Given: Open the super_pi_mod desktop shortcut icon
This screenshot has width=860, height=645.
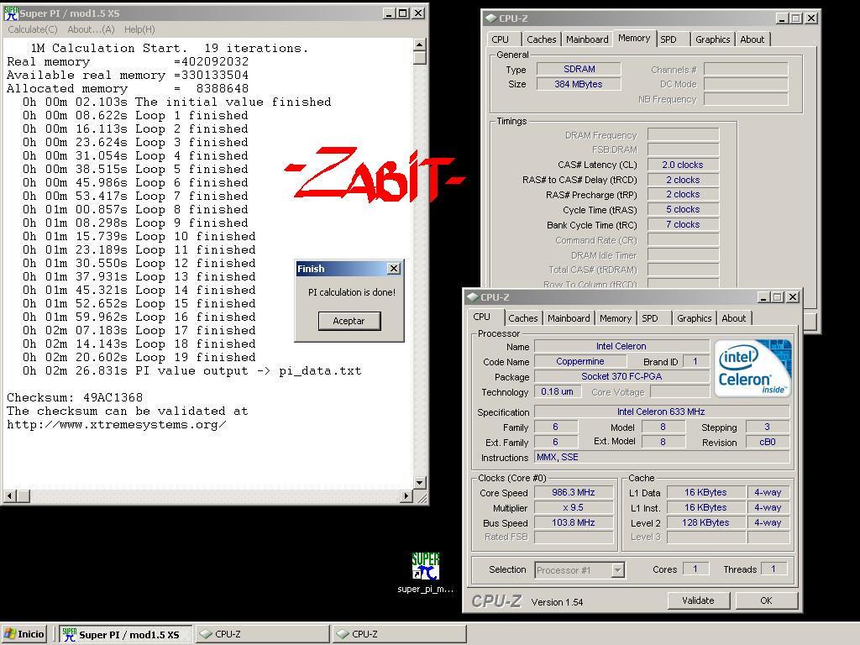Looking at the screenshot, I should 426,573.
